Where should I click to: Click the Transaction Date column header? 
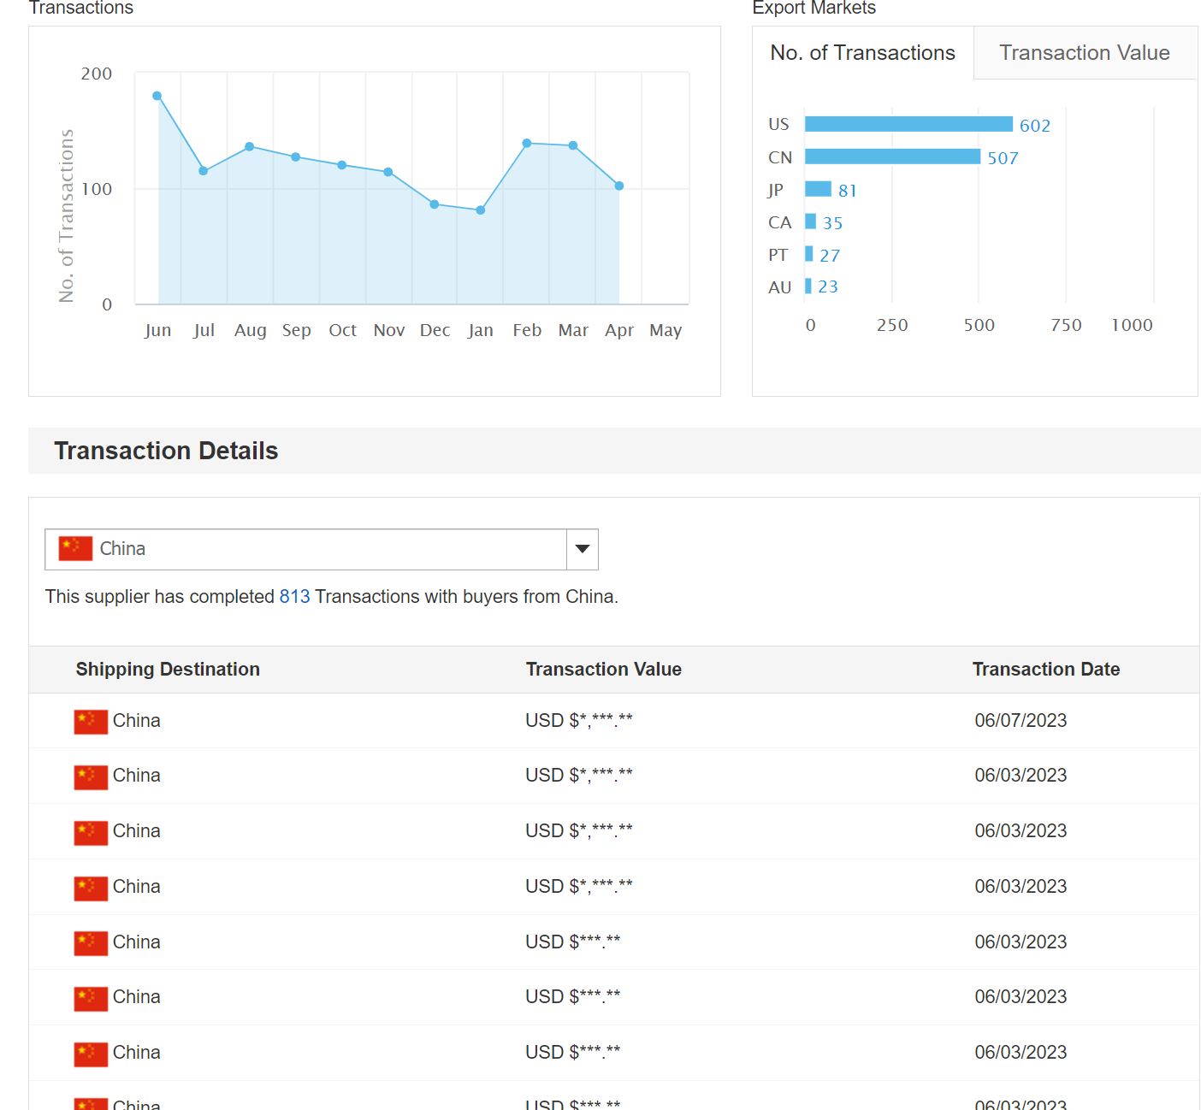[x=1046, y=670]
